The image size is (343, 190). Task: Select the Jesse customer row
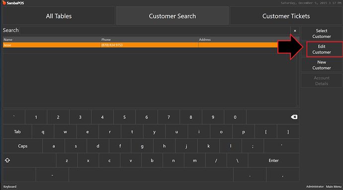(x=140, y=45)
